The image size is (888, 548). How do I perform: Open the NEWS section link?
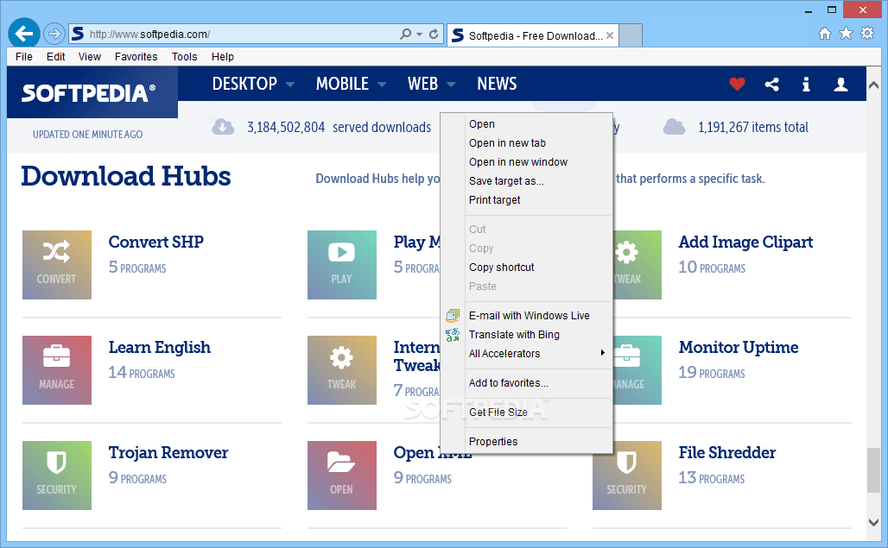(x=497, y=84)
